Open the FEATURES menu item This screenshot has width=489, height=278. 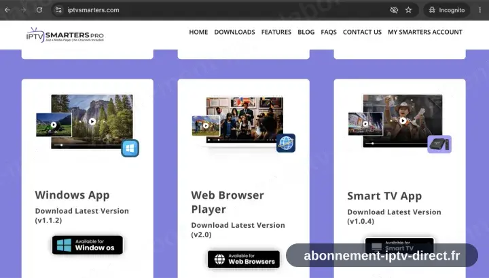coord(276,32)
